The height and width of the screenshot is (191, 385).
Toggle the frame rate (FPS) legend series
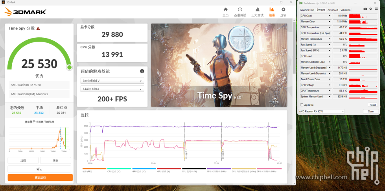coord(94,170)
